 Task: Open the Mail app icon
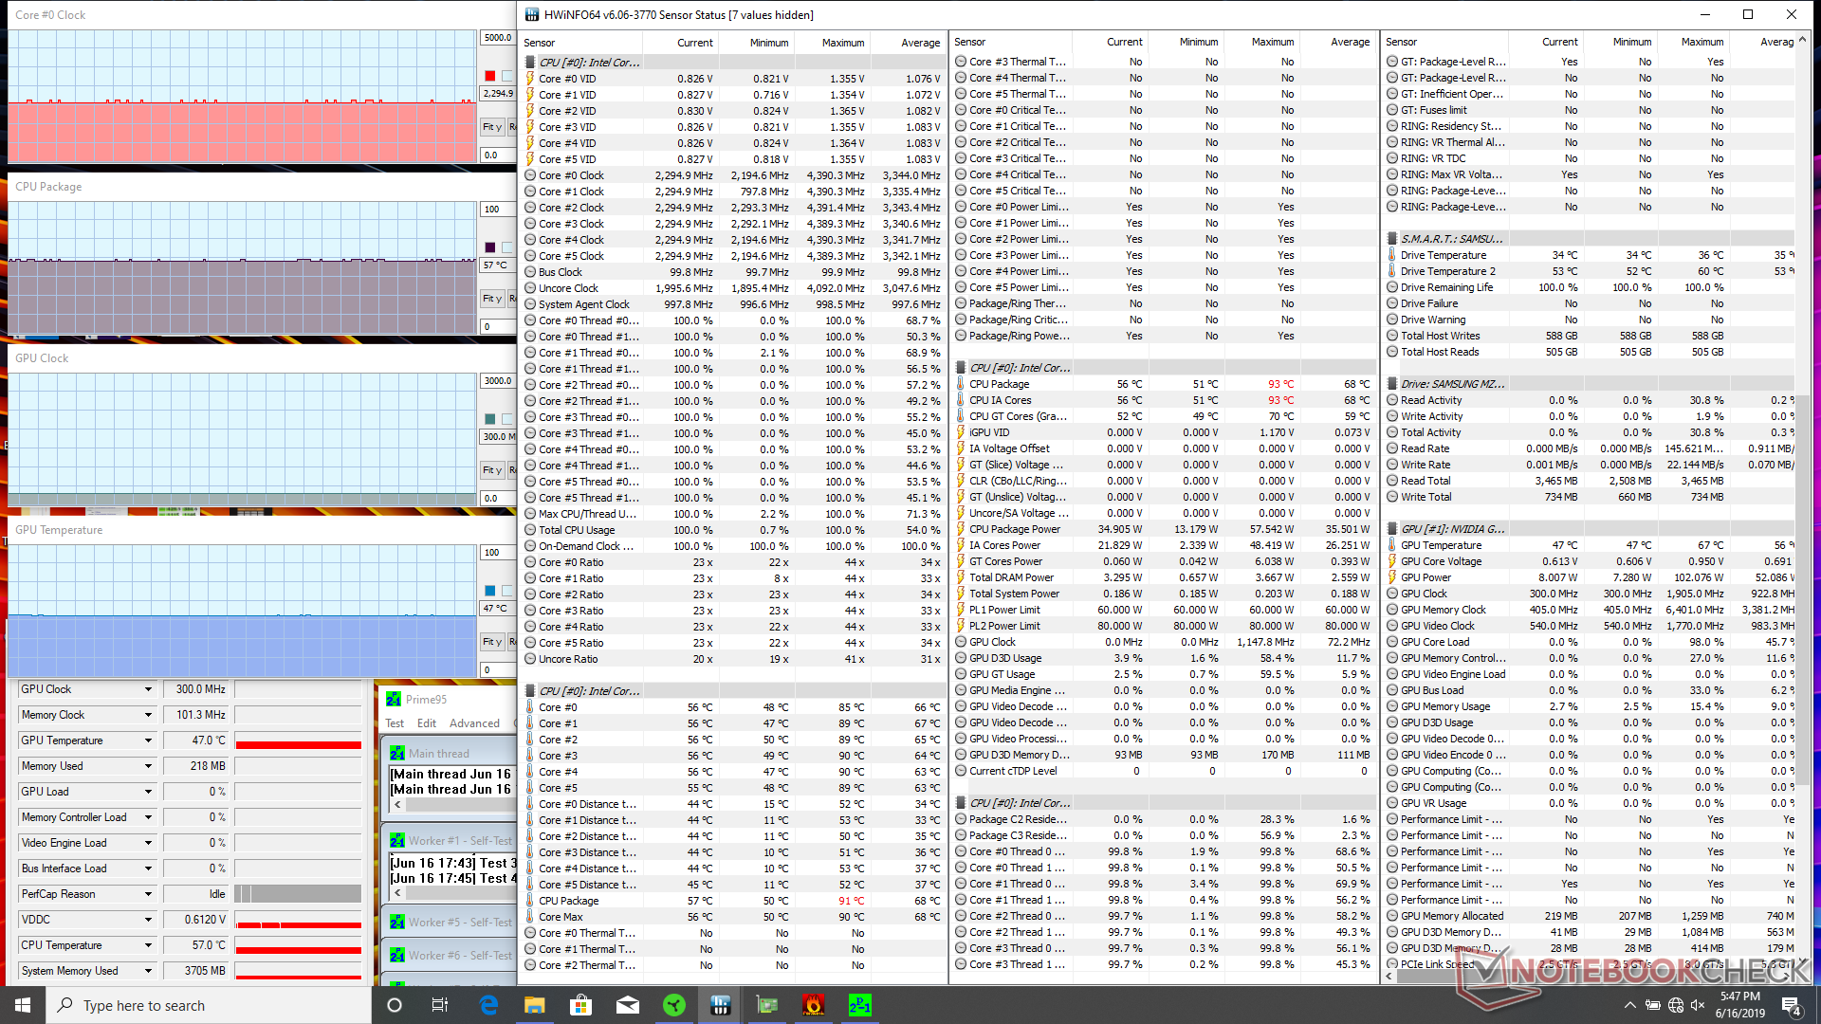tap(627, 1005)
